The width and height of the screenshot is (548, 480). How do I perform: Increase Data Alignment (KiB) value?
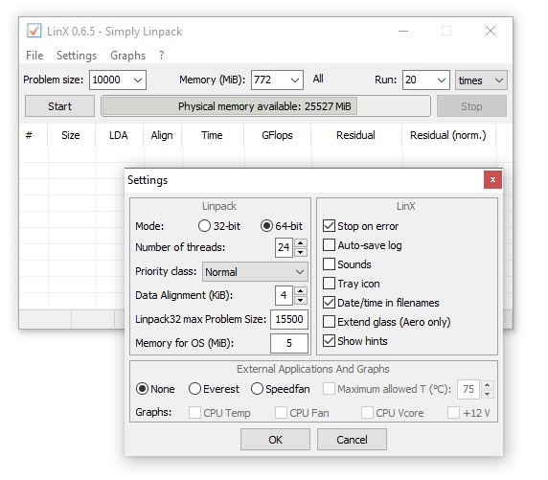tap(301, 290)
